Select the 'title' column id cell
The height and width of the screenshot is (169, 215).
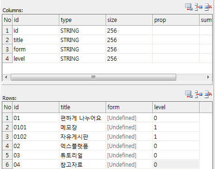[36, 40]
